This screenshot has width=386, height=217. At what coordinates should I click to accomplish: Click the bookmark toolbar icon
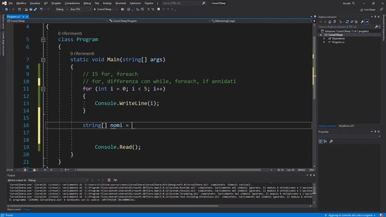coord(159,10)
